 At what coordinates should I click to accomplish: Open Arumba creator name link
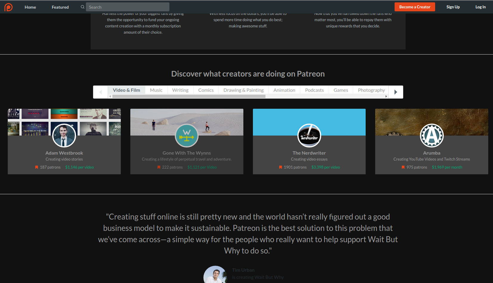click(432, 153)
